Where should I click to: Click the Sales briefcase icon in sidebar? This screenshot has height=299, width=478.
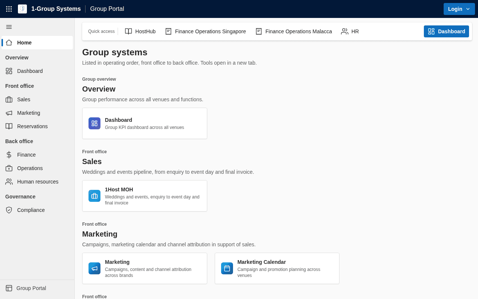coord(9,99)
